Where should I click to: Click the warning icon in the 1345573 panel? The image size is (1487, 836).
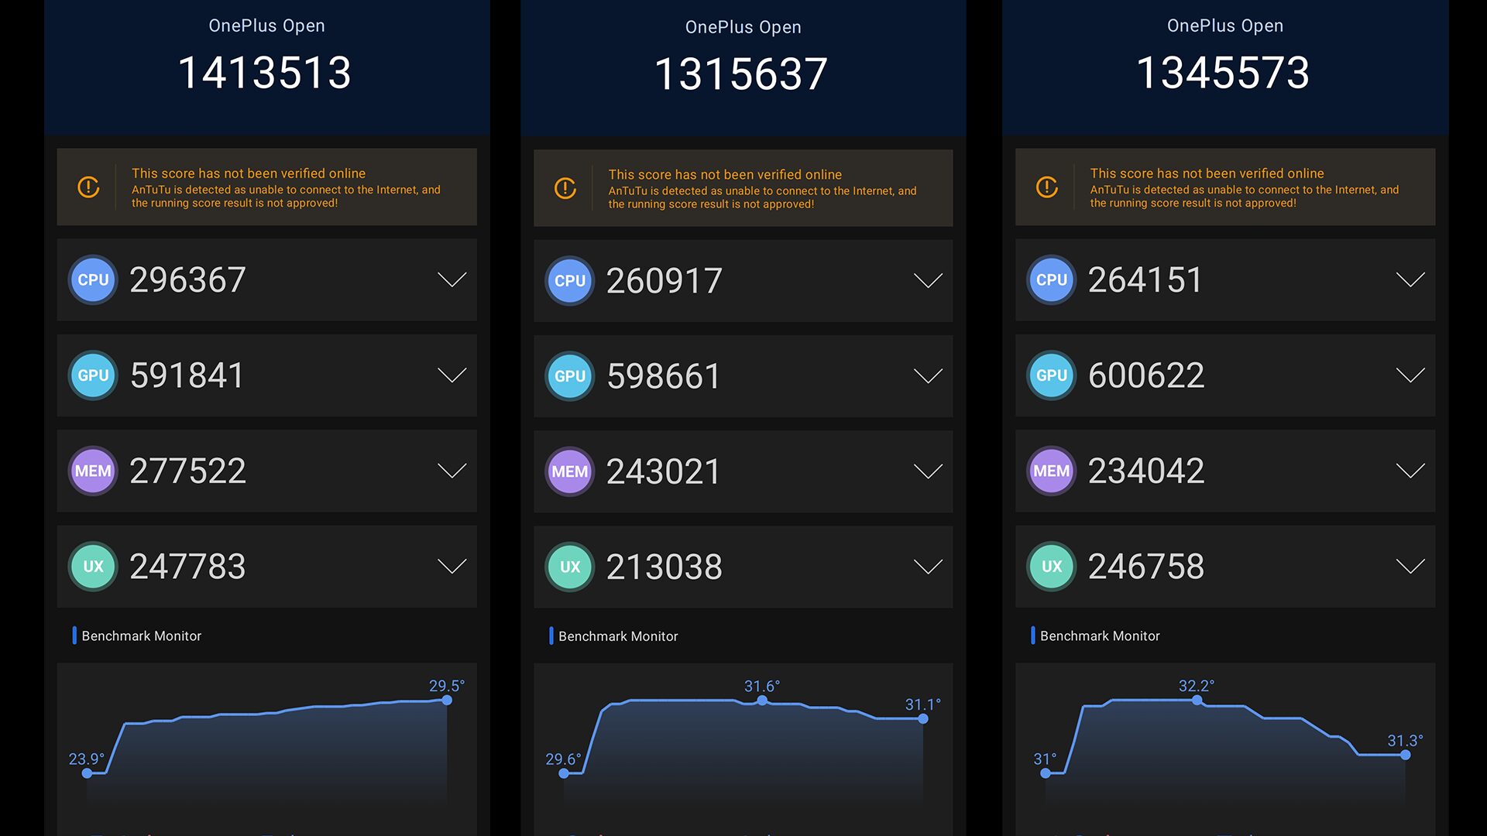[x=1047, y=187]
